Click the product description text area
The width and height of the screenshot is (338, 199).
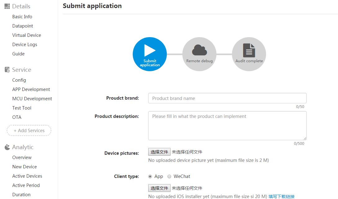[x=227, y=125]
